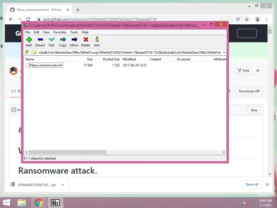Screen dimensions: 277x208
Task: Click Show all downloads
Action: [252, 184]
